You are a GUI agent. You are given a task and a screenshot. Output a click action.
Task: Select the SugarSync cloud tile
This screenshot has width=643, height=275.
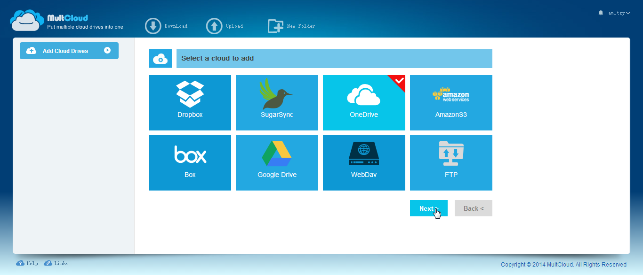click(x=277, y=102)
